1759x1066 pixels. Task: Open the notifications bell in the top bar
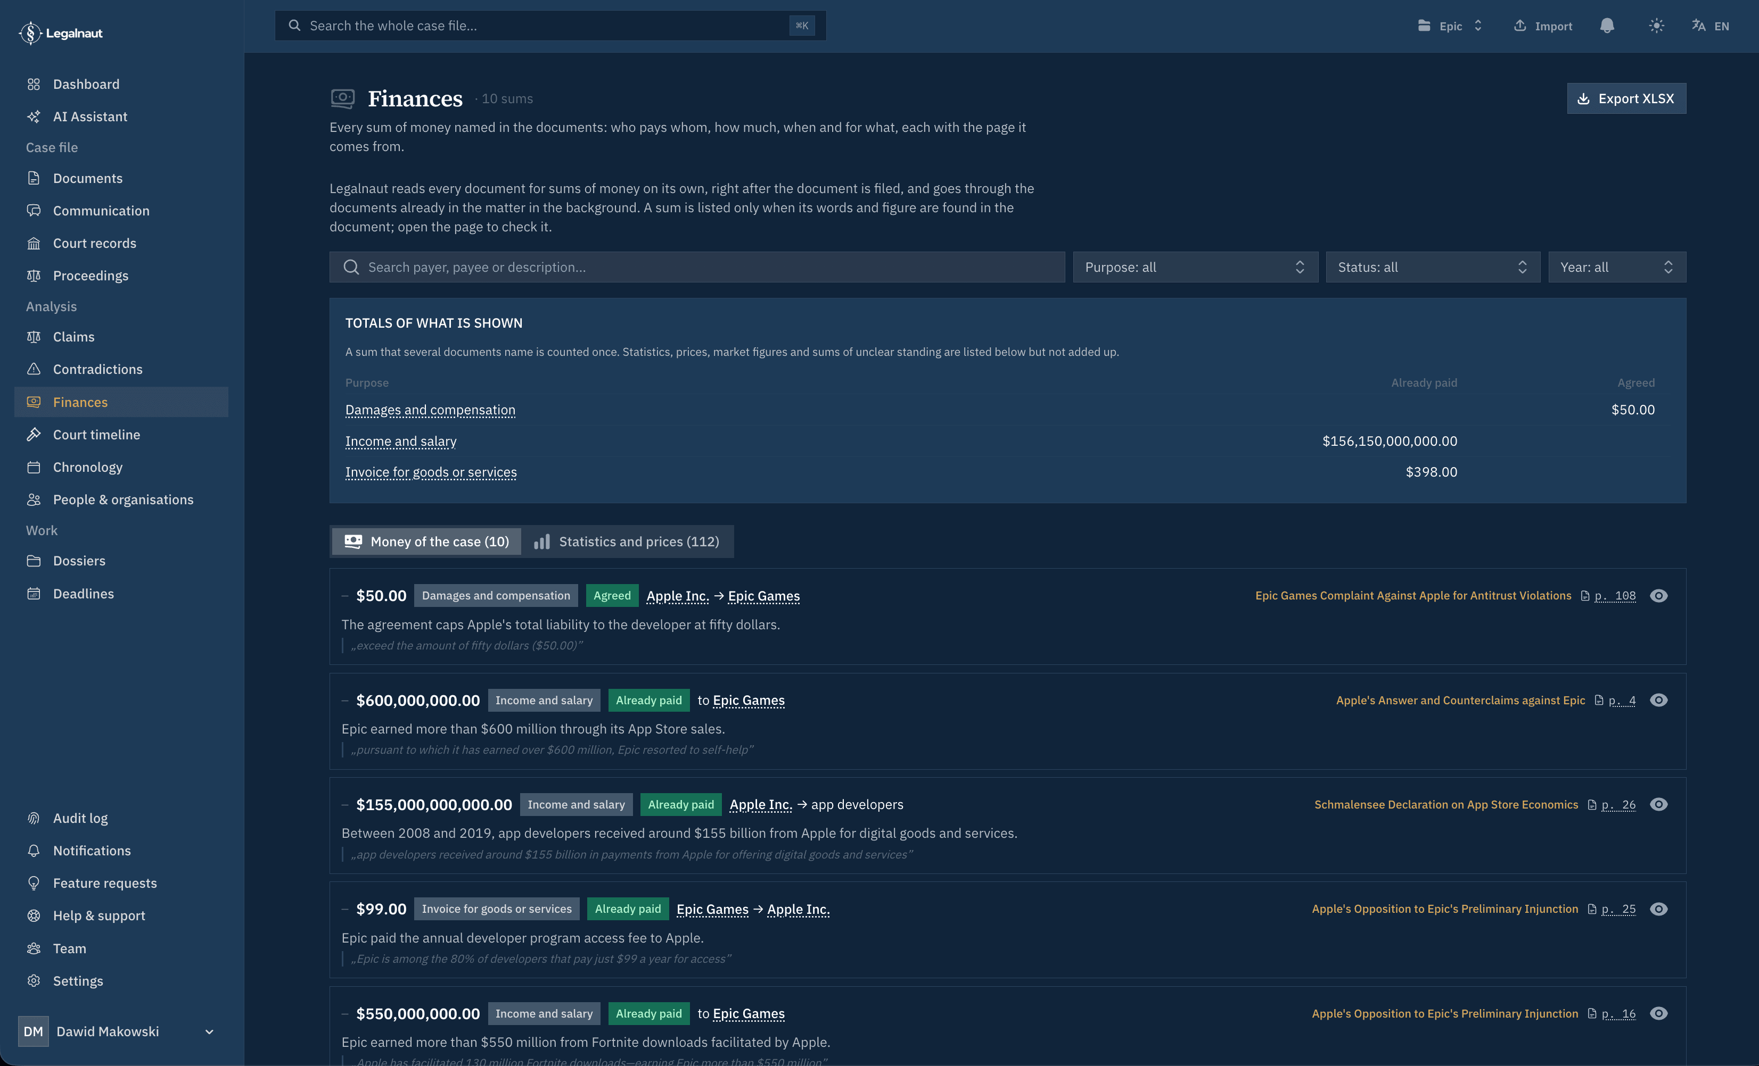click(x=1606, y=26)
